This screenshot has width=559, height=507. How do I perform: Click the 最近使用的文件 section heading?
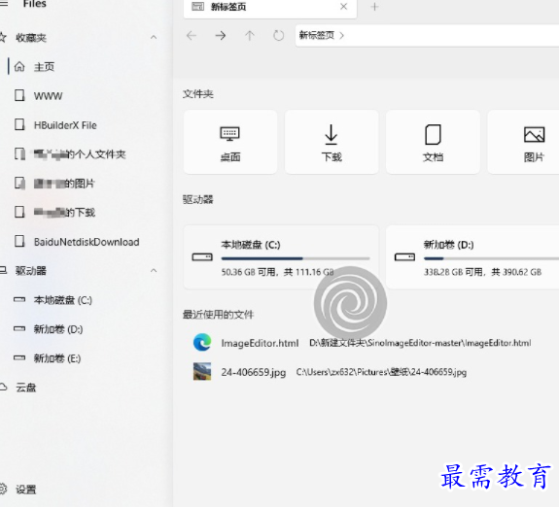click(x=218, y=315)
